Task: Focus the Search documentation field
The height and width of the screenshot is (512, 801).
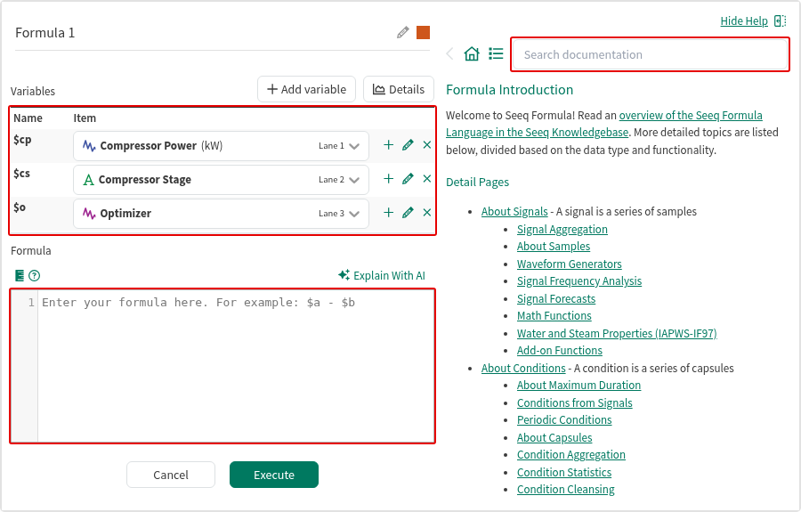Action: coord(650,54)
